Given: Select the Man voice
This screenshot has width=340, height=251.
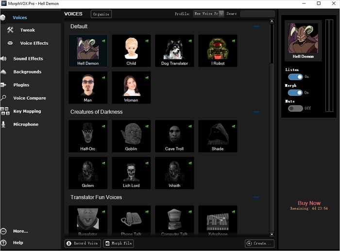Looking at the screenshot, I should pos(88,88).
